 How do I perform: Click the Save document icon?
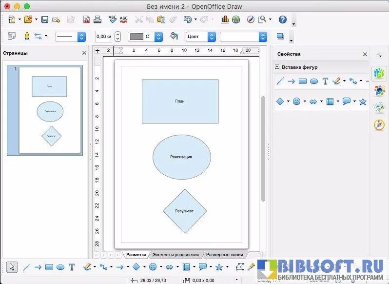44,20
